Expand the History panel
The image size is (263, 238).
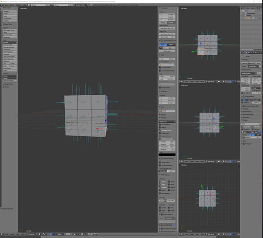(6, 87)
